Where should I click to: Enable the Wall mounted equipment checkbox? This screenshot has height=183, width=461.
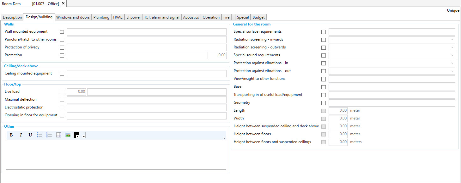point(62,32)
